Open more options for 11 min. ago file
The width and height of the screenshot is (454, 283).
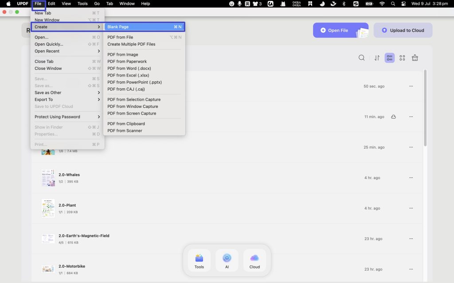pos(411,117)
